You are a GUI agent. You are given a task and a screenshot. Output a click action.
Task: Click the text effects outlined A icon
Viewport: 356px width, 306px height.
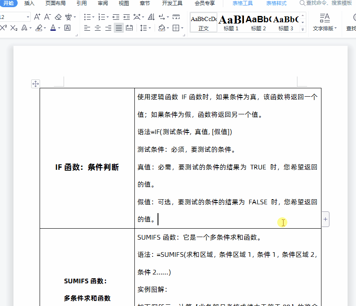pyautogui.click(x=24, y=28)
